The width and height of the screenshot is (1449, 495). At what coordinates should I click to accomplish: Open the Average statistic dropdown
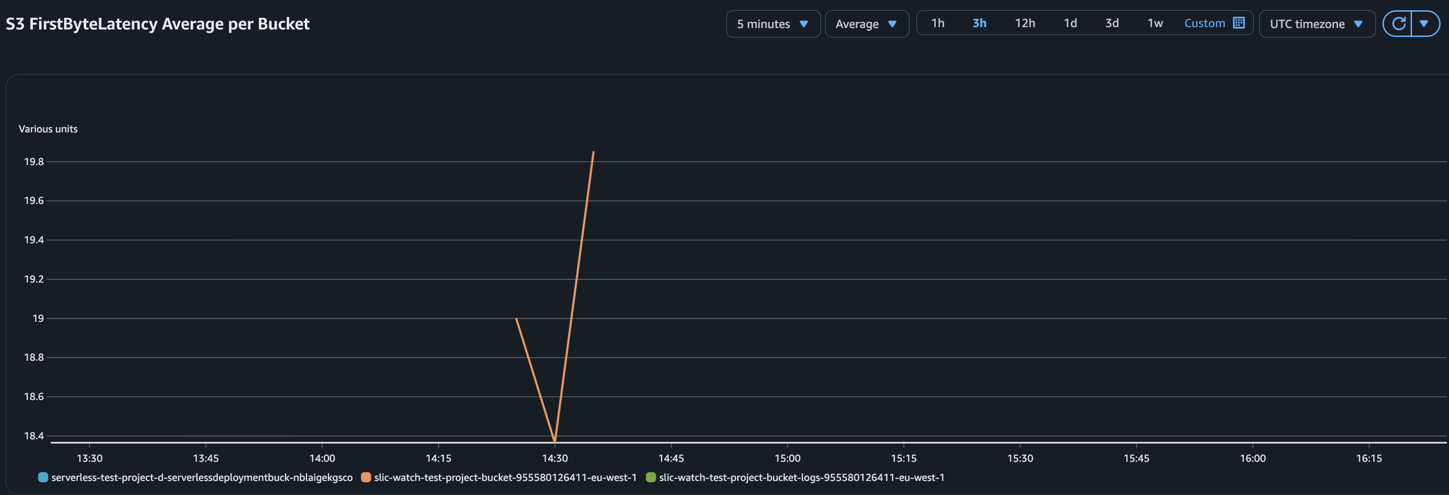coord(866,23)
